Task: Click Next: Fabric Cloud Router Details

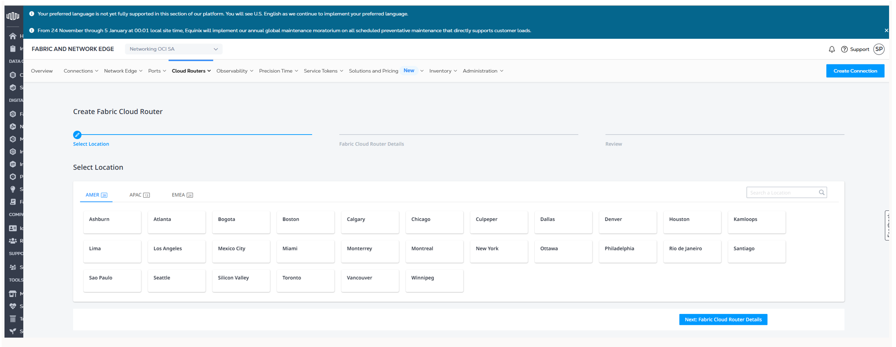Action: pos(723,320)
